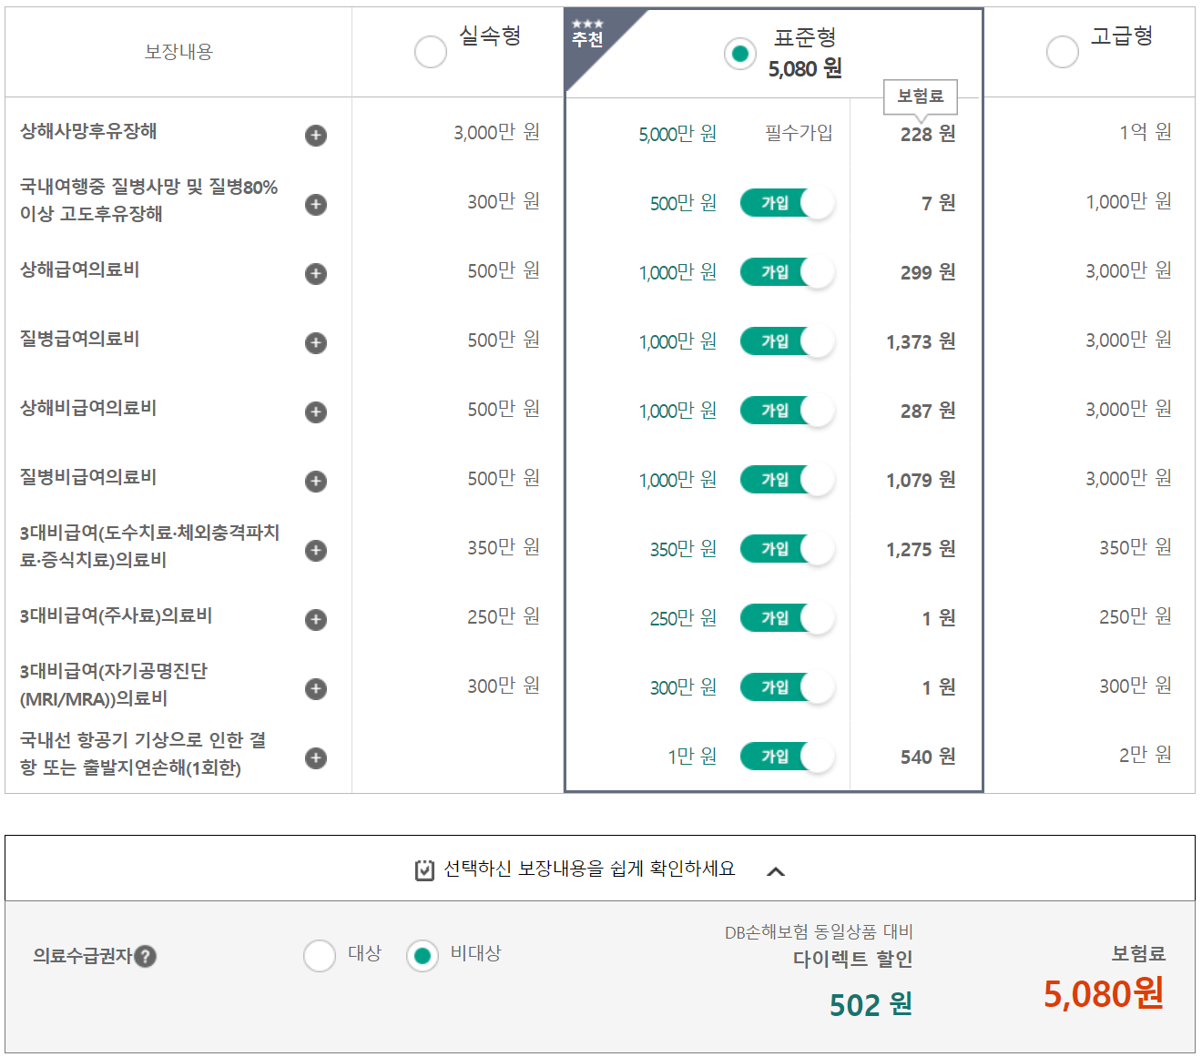Collapse the 선택하신 보장내용 summary panel
The width and height of the screenshot is (1202, 1057).
(x=779, y=870)
